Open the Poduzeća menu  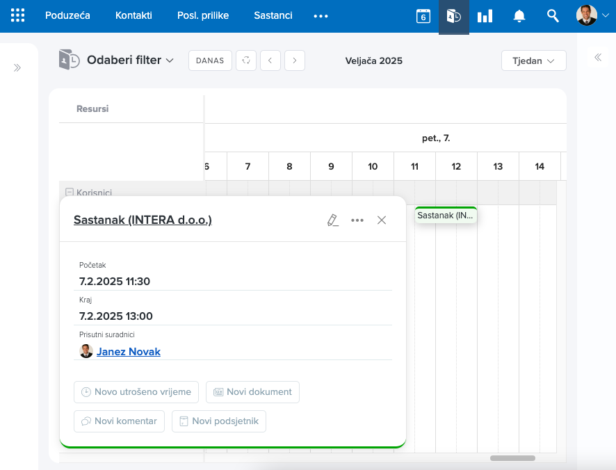click(67, 15)
